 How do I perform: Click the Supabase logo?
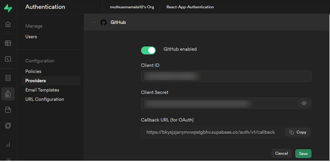8,8
